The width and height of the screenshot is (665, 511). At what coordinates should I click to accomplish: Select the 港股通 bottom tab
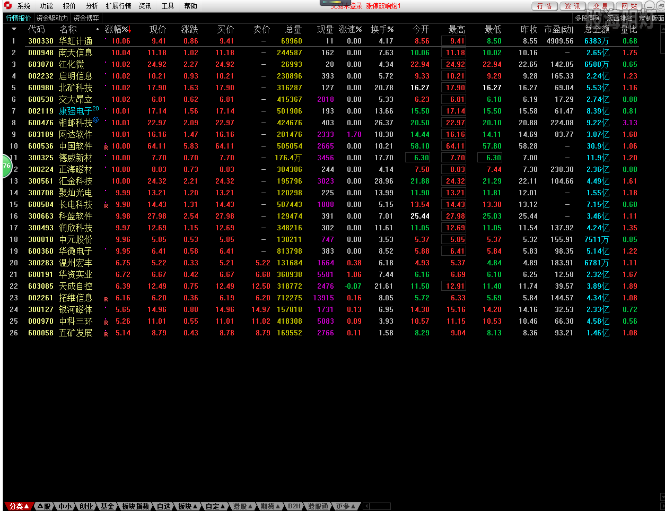tap(318, 506)
